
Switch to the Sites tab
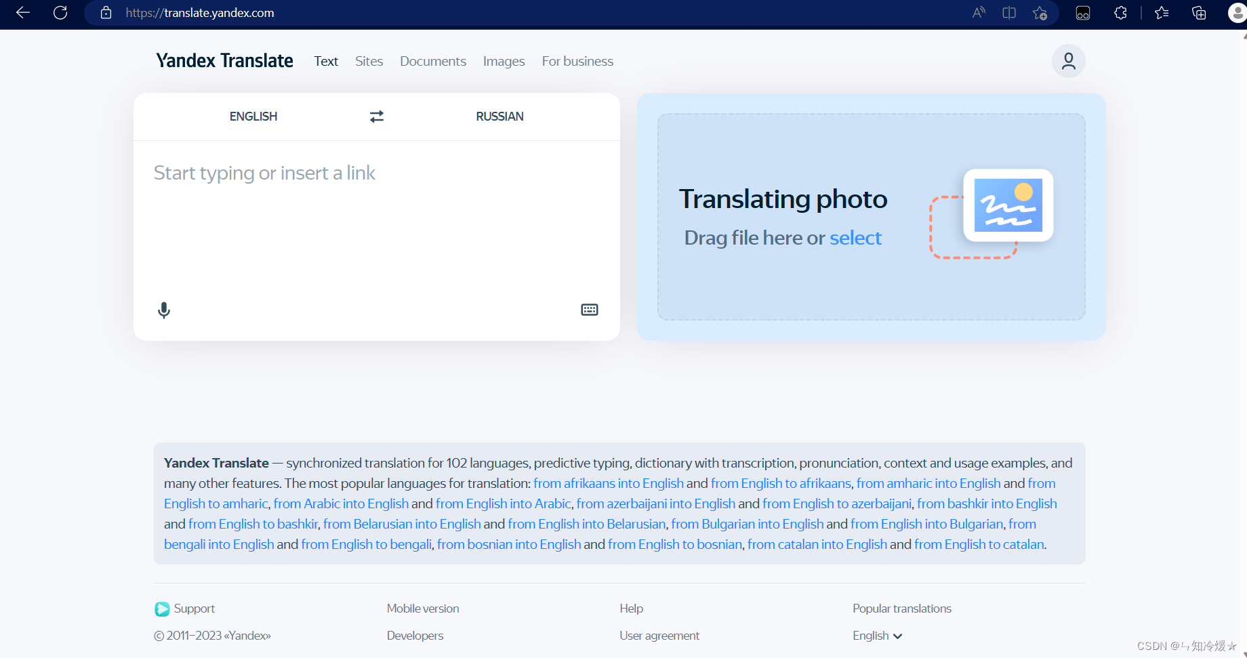(x=369, y=61)
